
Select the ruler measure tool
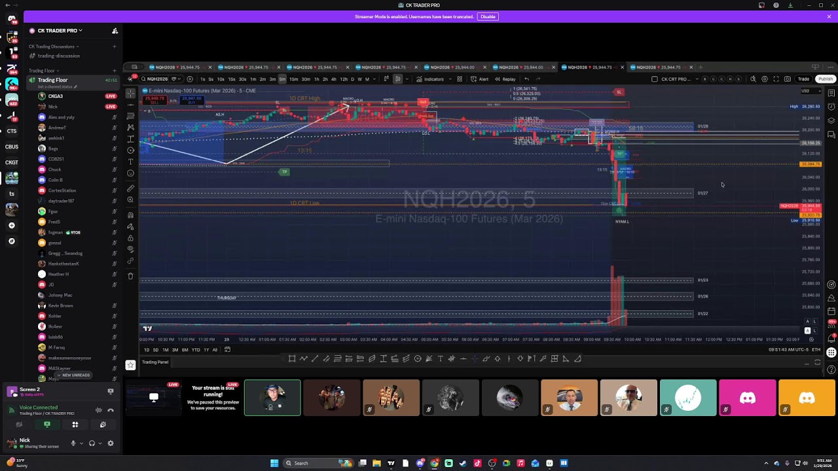[x=130, y=188]
